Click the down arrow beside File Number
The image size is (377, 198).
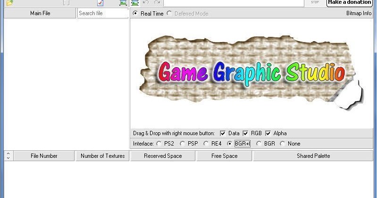pyautogui.click(x=8, y=158)
